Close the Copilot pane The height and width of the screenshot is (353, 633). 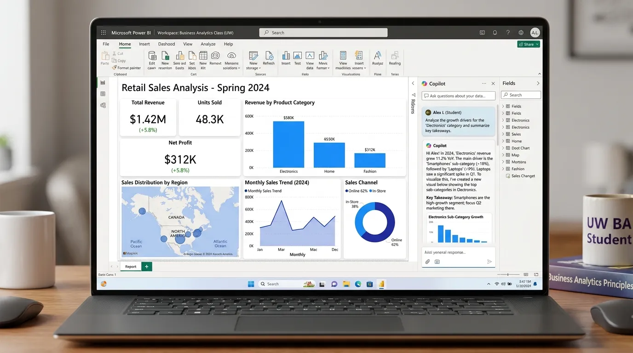coord(493,84)
